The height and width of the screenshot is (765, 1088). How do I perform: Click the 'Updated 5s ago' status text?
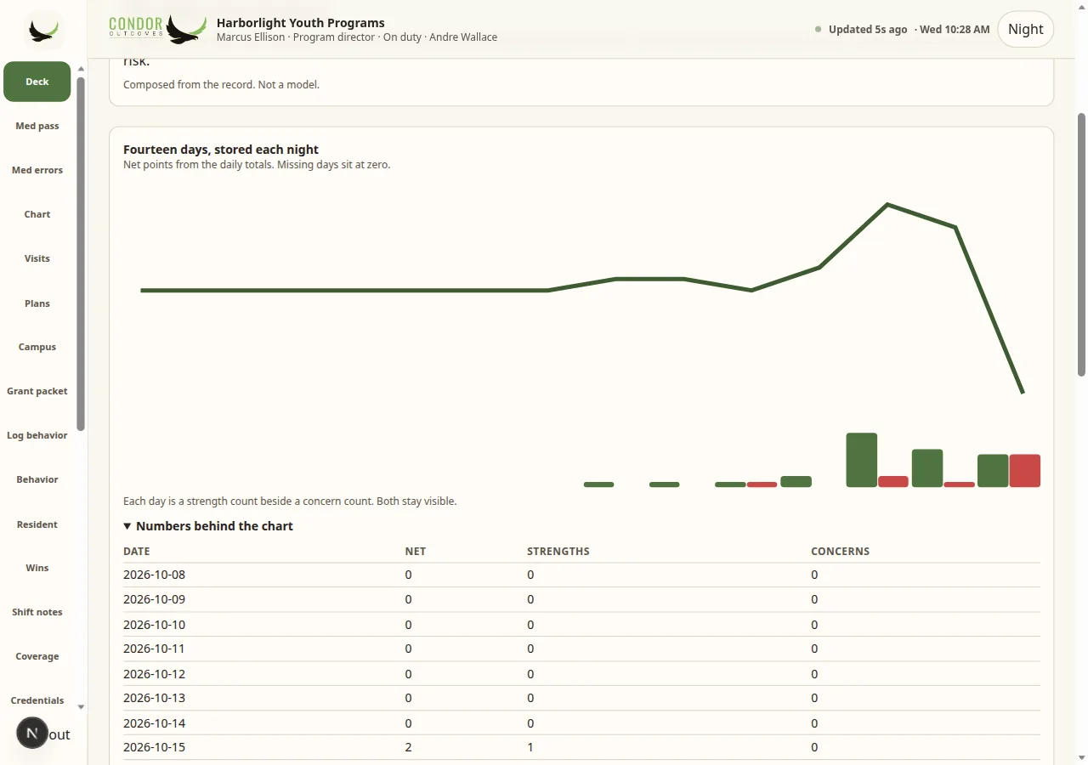868,29
